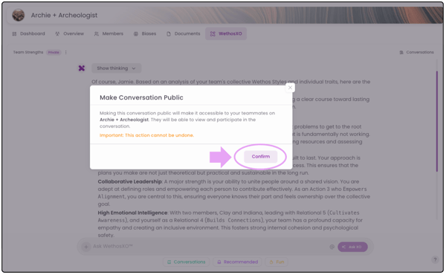Select the Recommended suggestion chip
The image size is (446, 275).
coord(238,262)
